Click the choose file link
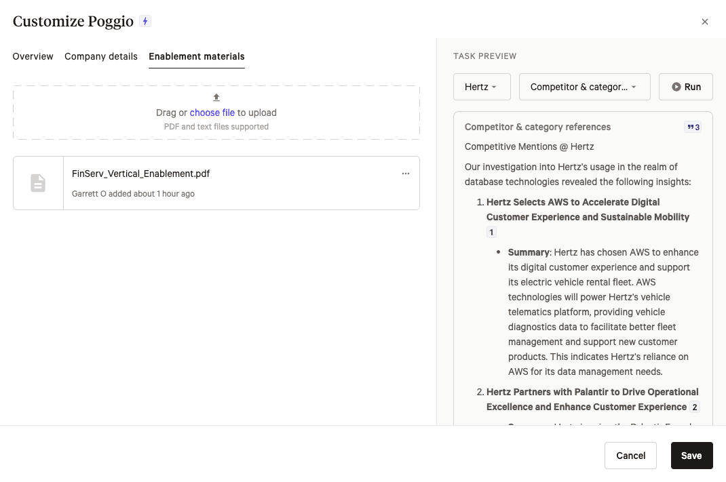The width and height of the screenshot is (726, 482). click(x=212, y=113)
